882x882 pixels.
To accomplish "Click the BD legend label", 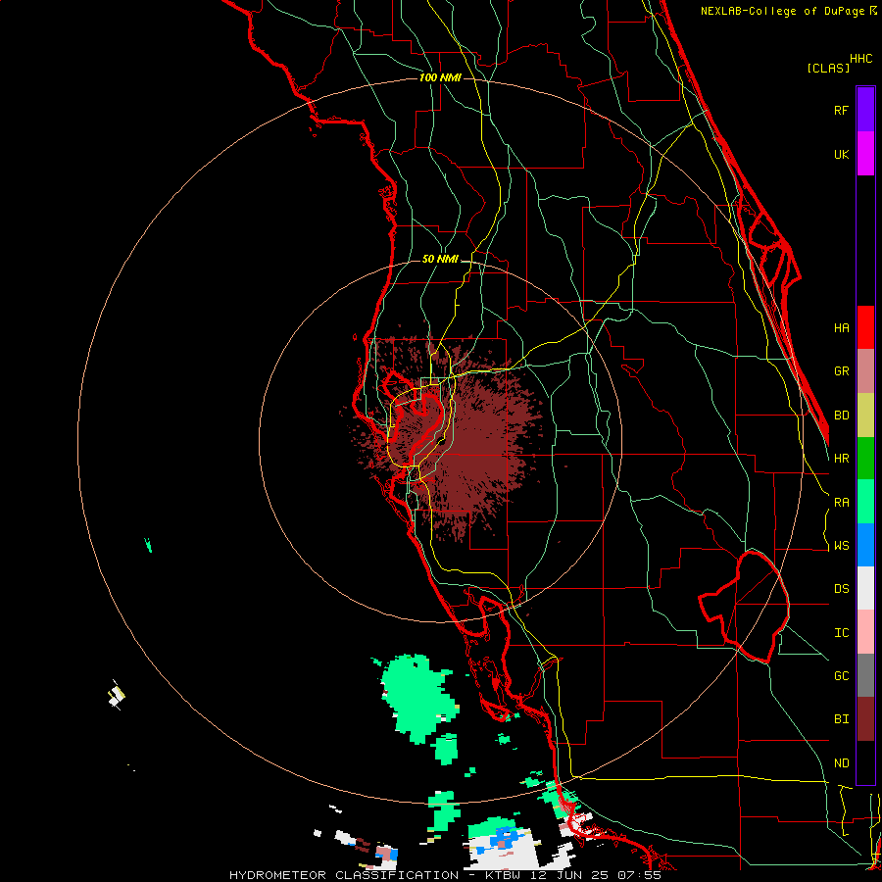I will (x=841, y=416).
